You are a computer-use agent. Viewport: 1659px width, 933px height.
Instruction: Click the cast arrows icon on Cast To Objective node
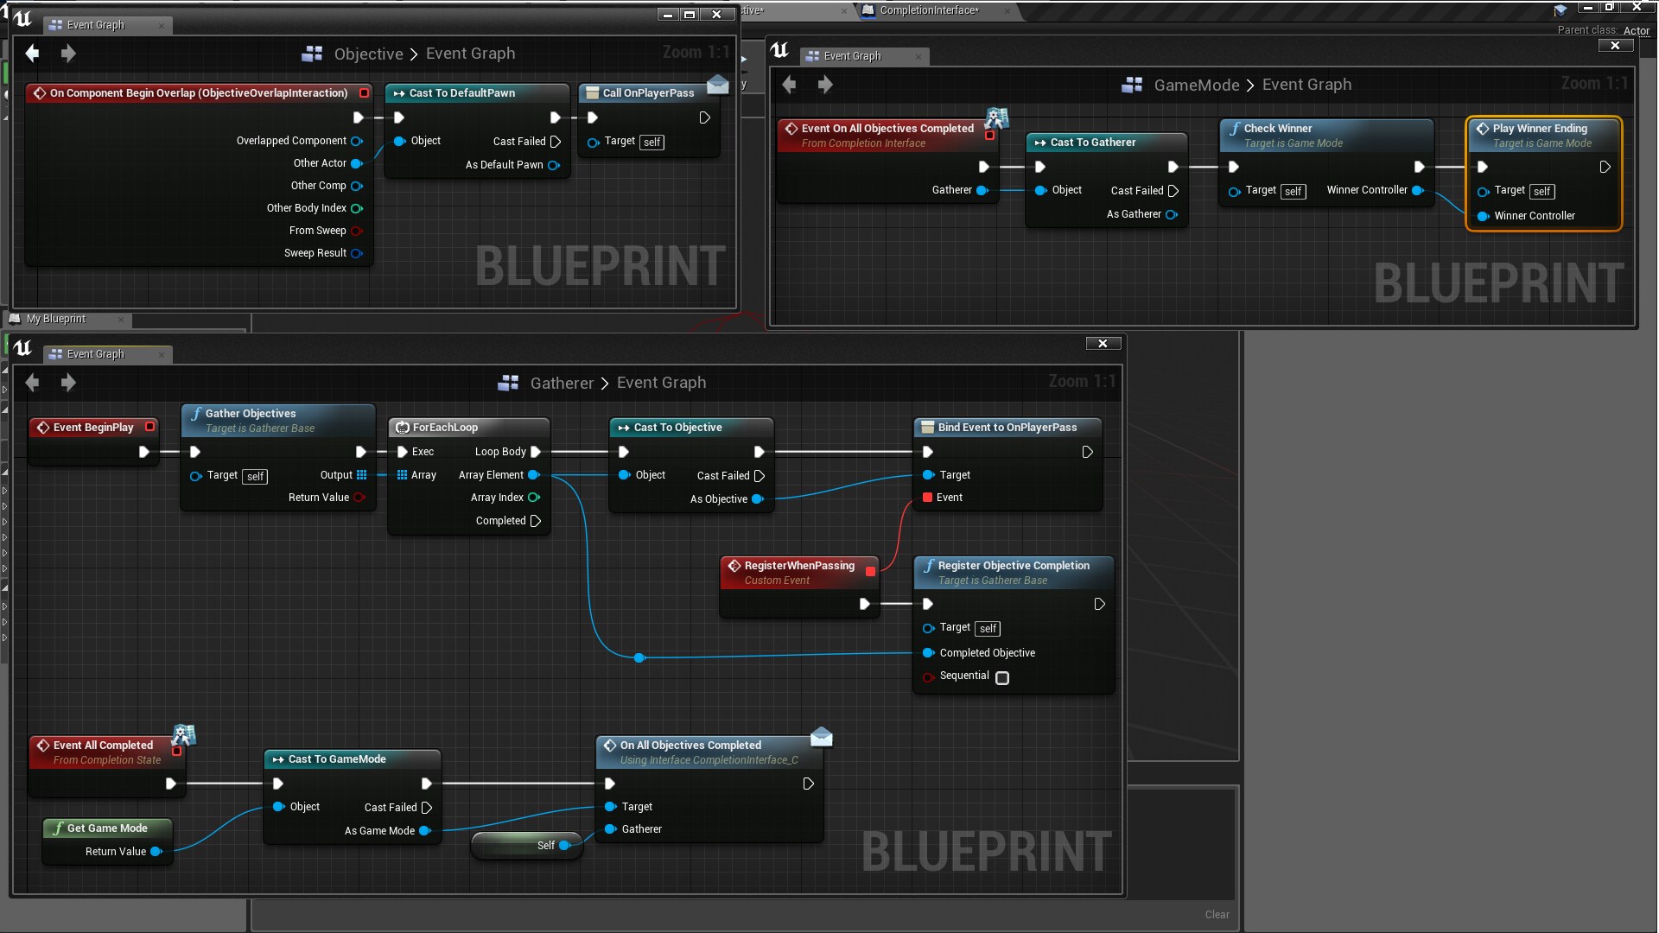[625, 427]
